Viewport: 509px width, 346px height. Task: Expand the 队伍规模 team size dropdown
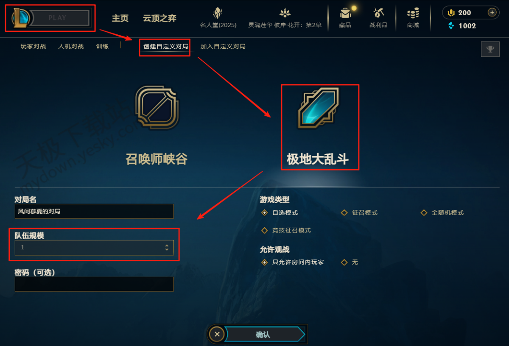click(94, 248)
